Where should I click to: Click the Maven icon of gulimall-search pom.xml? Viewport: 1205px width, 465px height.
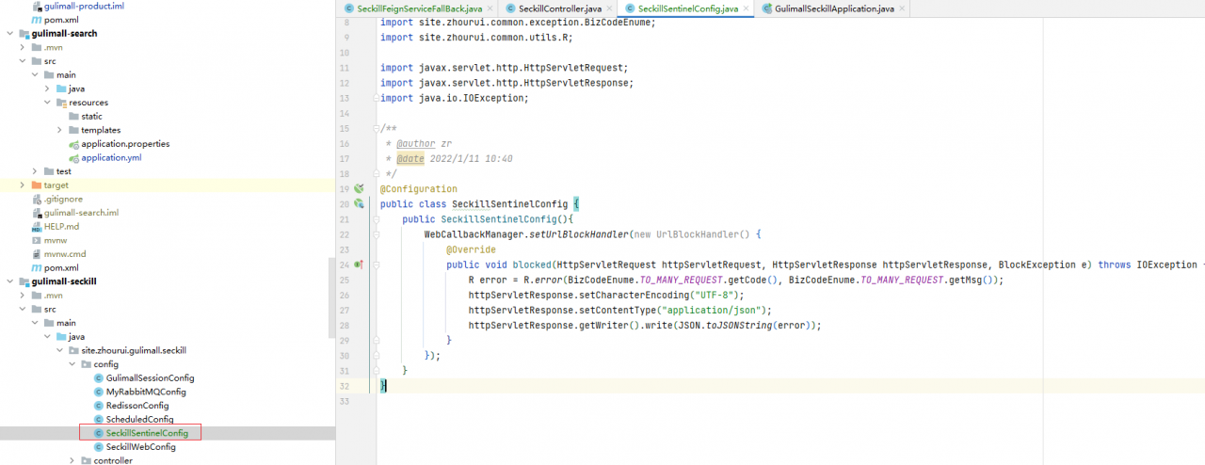pos(37,267)
